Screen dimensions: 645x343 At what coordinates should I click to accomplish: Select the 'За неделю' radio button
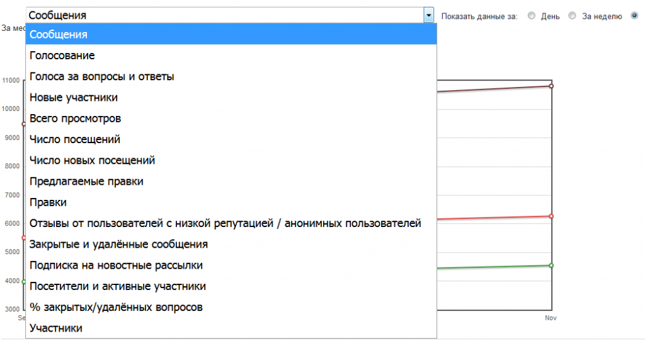(572, 16)
